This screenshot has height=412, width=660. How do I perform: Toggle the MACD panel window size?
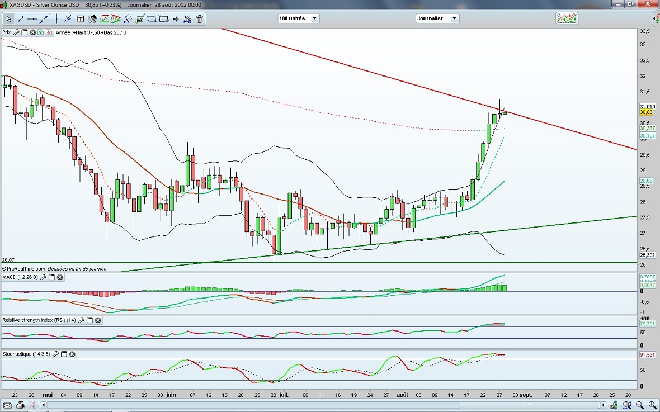tap(51, 277)
